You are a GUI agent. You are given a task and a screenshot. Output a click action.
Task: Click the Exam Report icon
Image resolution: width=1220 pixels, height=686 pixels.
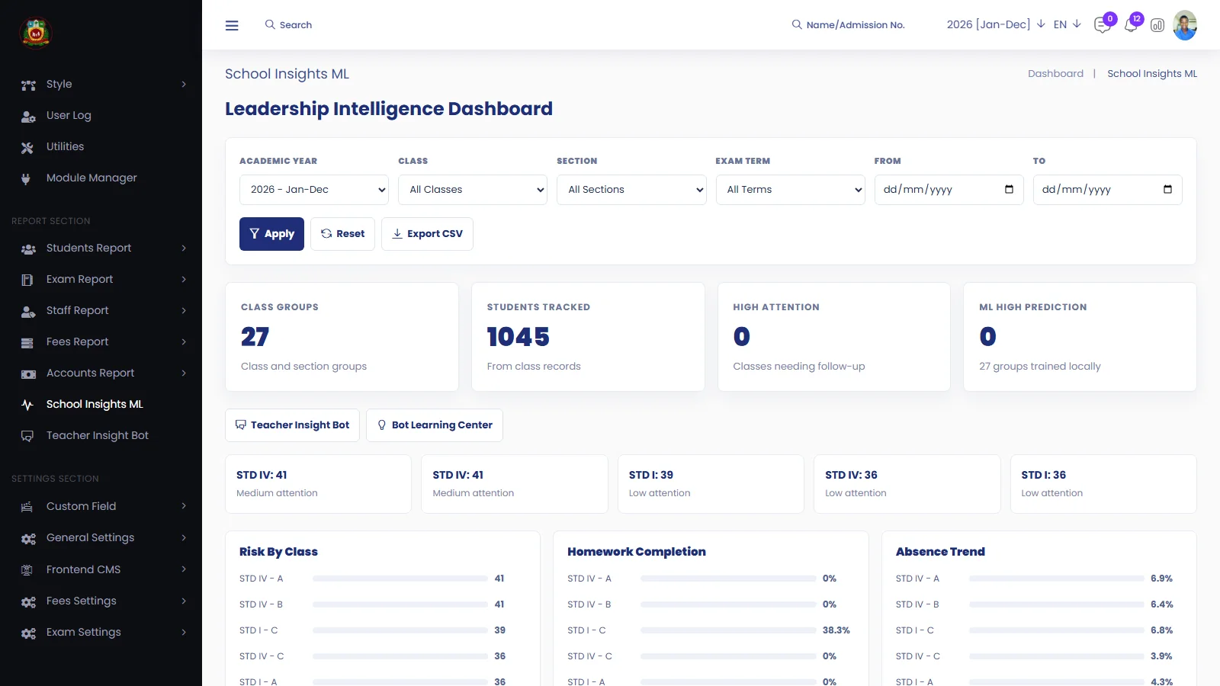27,280
